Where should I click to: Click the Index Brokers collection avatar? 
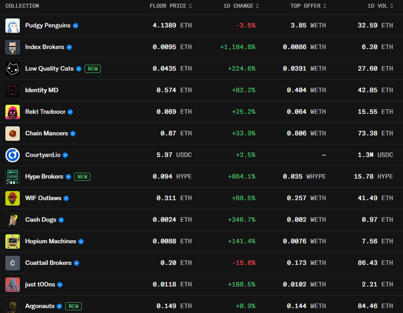(x=12, y=47)
